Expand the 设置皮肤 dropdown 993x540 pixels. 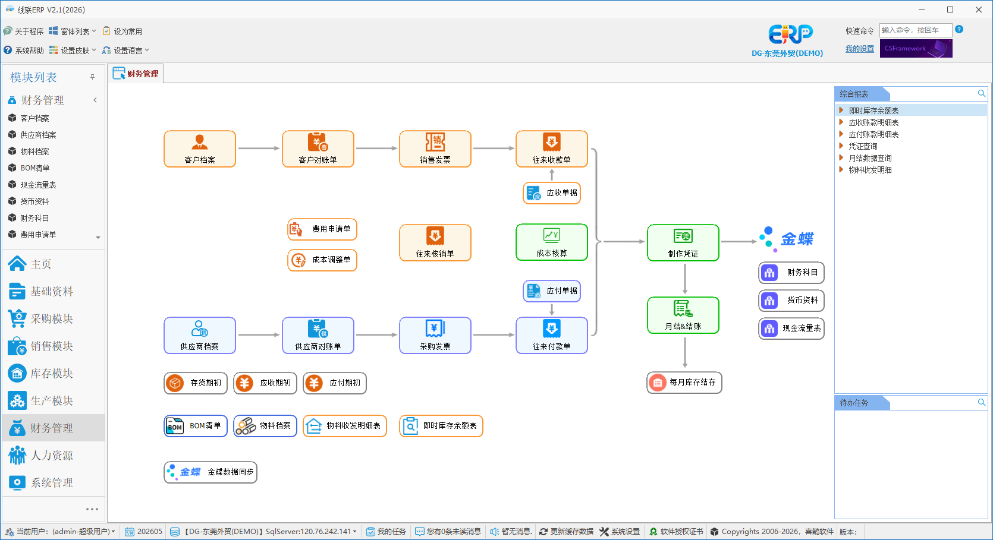(x=72, y=50)
